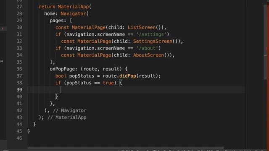The image size is (269, 151).
Task: Click 'navigation.screenName' on line 31
Action: [95, 34]
